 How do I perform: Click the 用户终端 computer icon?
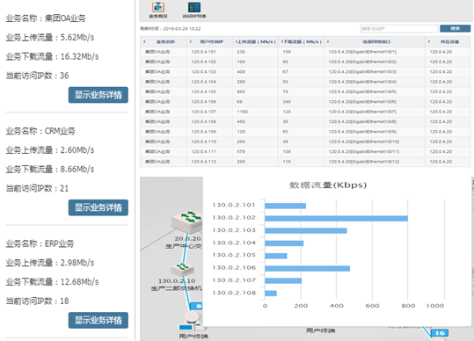click(192, 322)
